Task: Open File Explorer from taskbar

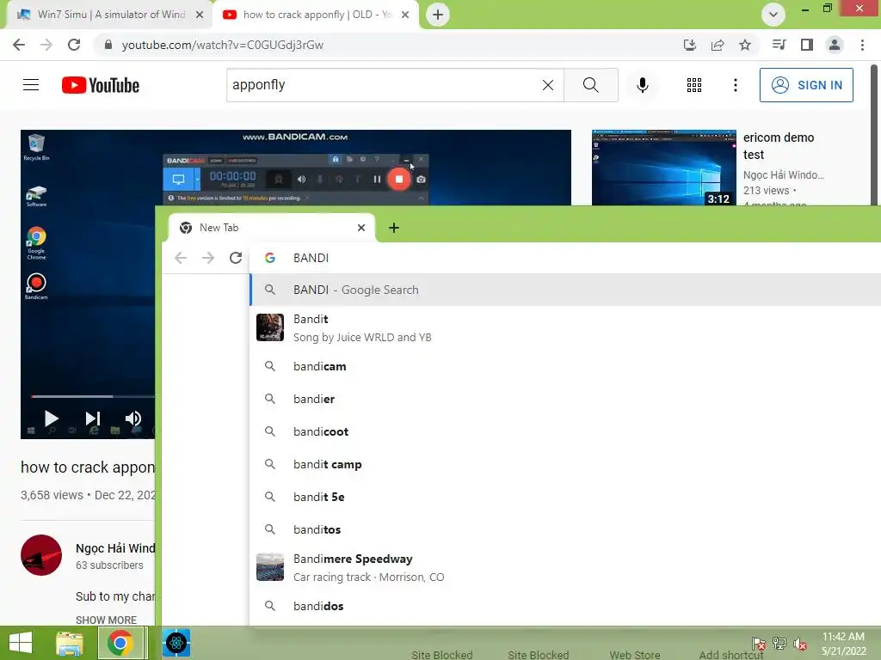Action: coord(70,643)
